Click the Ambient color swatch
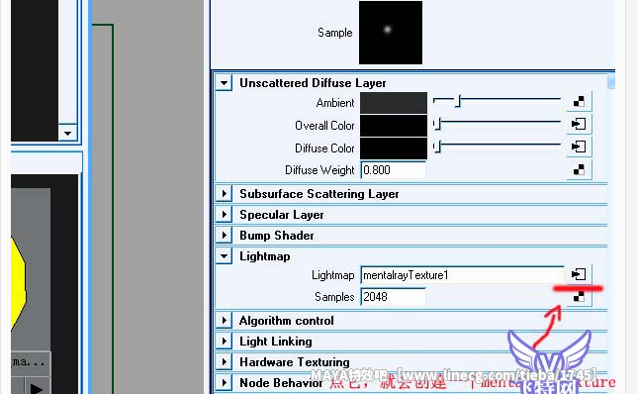Screen dimensions: 638x394 [x=394, y=103]
